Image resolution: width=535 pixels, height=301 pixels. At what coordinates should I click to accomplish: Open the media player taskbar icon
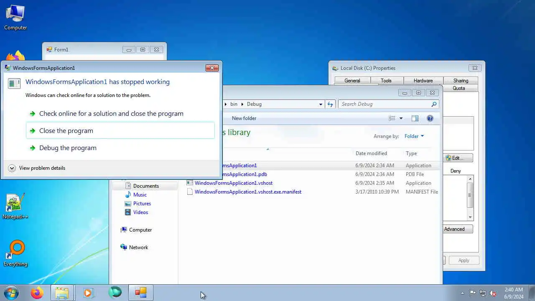pyautogui.click(x=88, y=293)
